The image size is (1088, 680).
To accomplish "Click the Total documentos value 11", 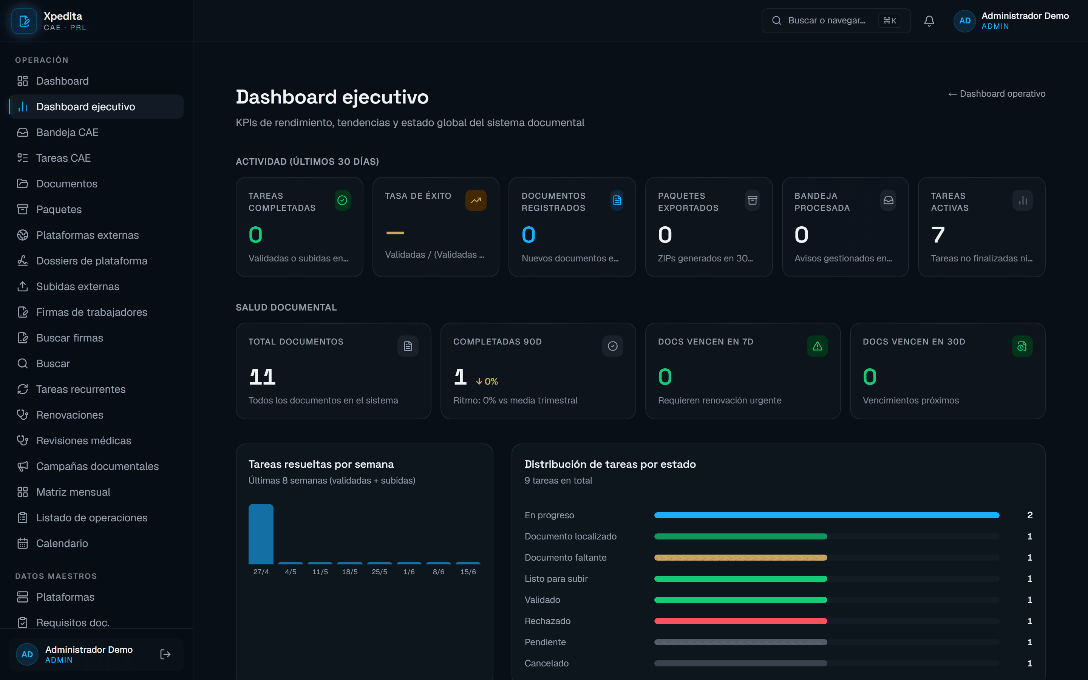I will [262, 377].
